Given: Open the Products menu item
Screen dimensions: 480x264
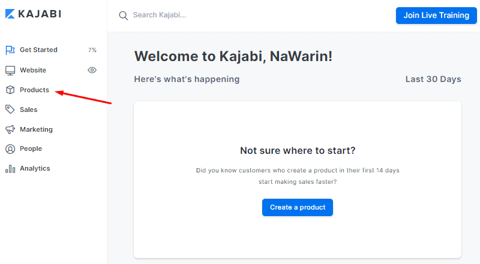Looking at the screenshot, I should 34,90.
